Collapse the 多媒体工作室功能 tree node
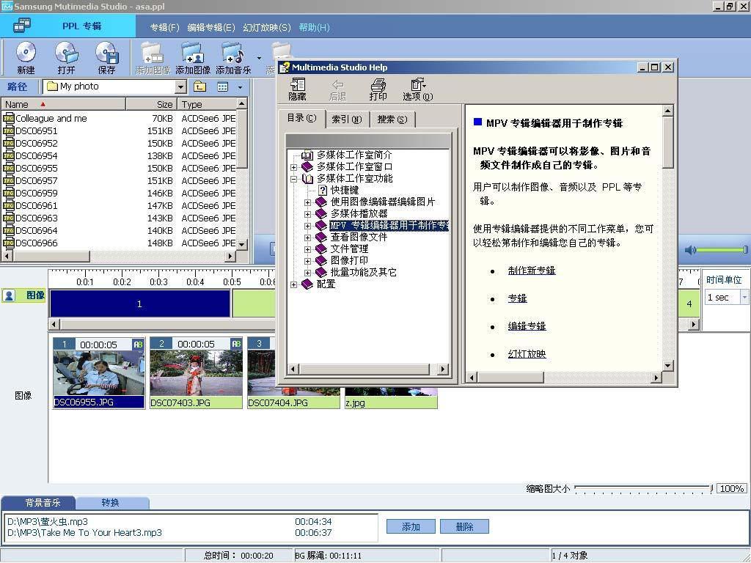 click(293, 179)
